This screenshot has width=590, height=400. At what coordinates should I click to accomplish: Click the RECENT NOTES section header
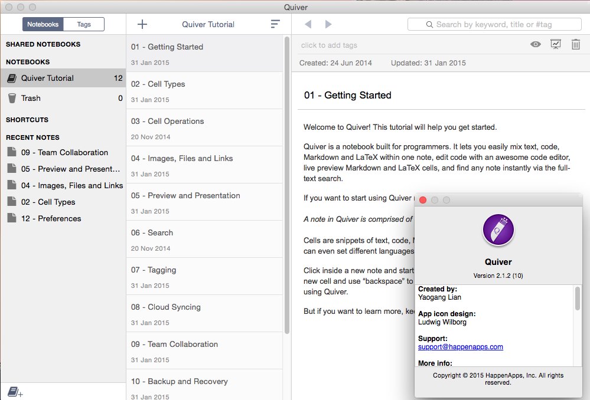pos(32,137)
